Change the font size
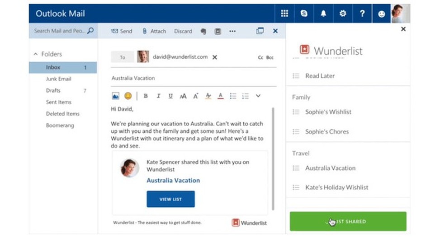445x237 pixels. 183,96
